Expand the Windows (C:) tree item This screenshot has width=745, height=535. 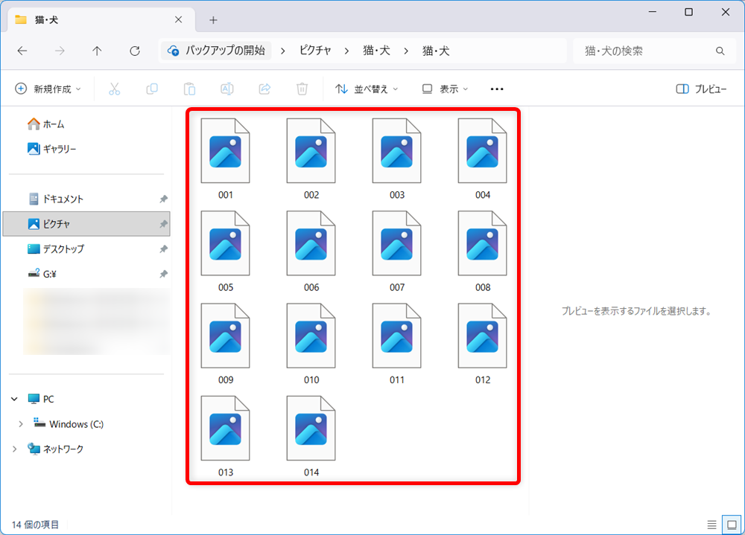pos(20,424)
